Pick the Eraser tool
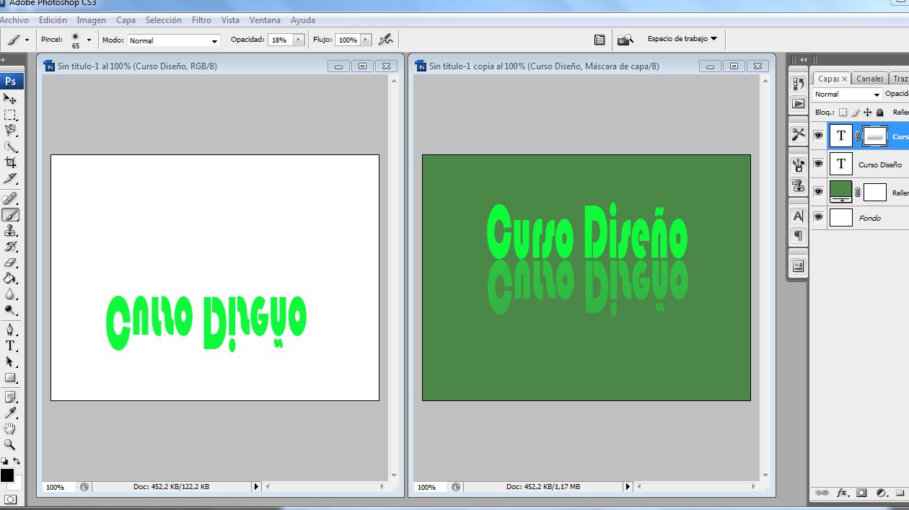The image size is (909, 510). [x=10, y=263]
